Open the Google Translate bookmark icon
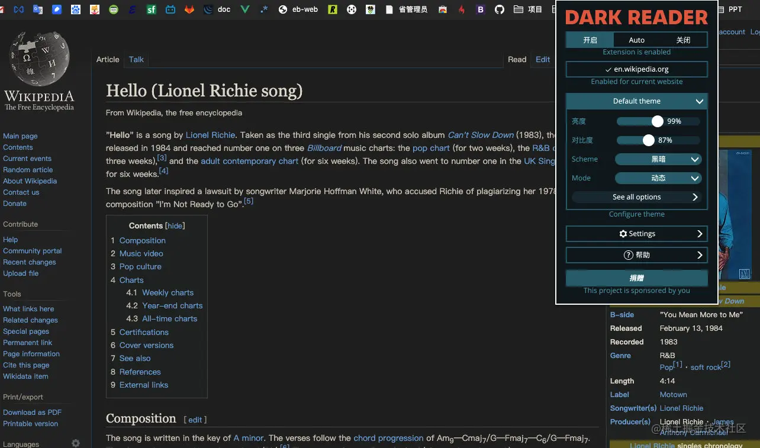 point(38,9)
